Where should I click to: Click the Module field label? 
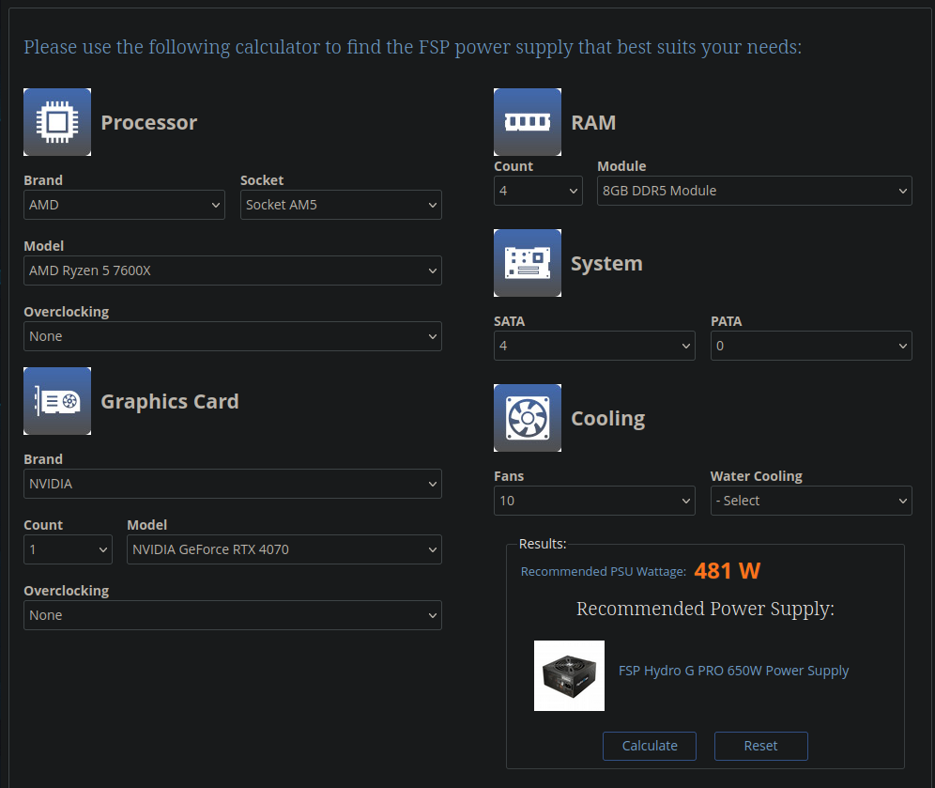click(x=622, y=166)
